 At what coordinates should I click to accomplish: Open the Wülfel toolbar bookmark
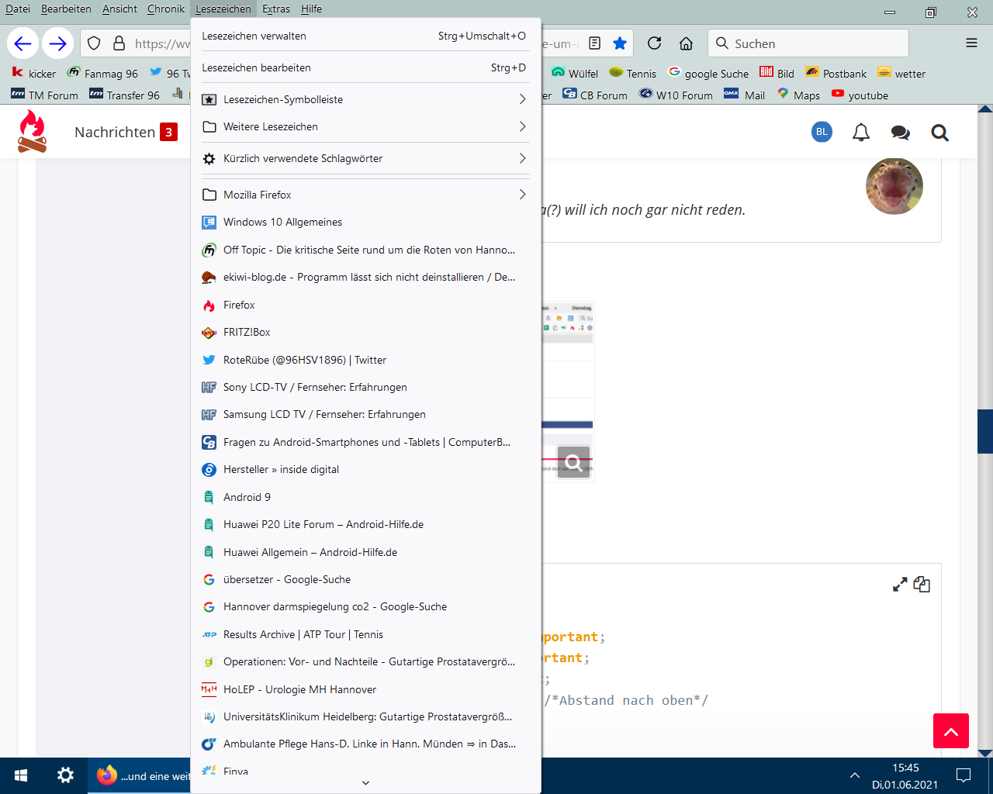click(x=575, y=74)
